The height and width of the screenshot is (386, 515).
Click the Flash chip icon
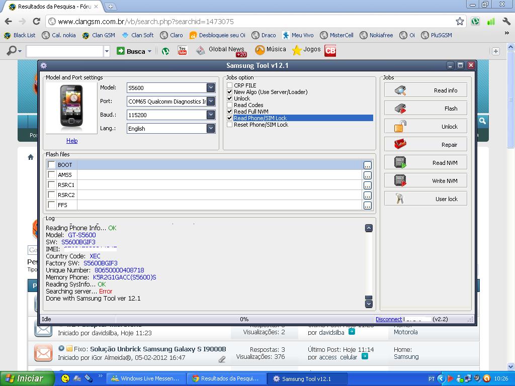[400, 109]
